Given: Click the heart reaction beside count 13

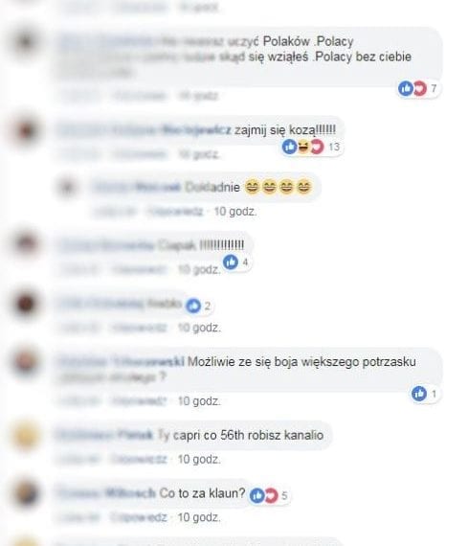Looking at the screenshot, I should click(x=317, y=147).
